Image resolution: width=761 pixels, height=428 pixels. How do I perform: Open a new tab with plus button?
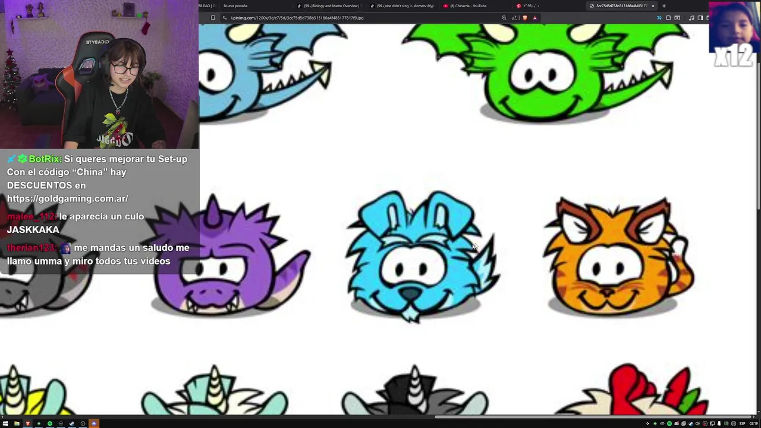(663, 6)
